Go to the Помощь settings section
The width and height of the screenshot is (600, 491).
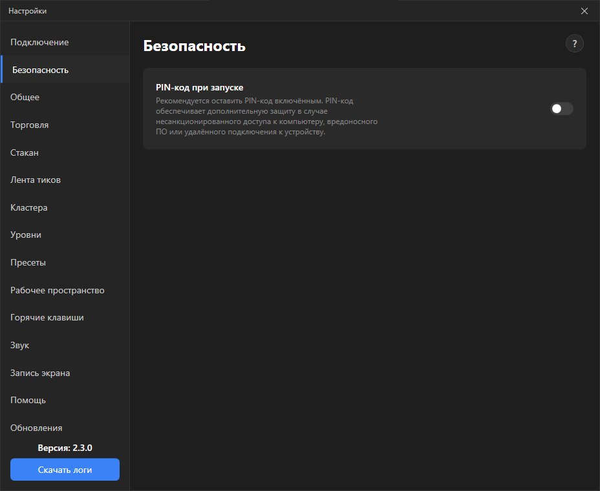pos(65,400)
